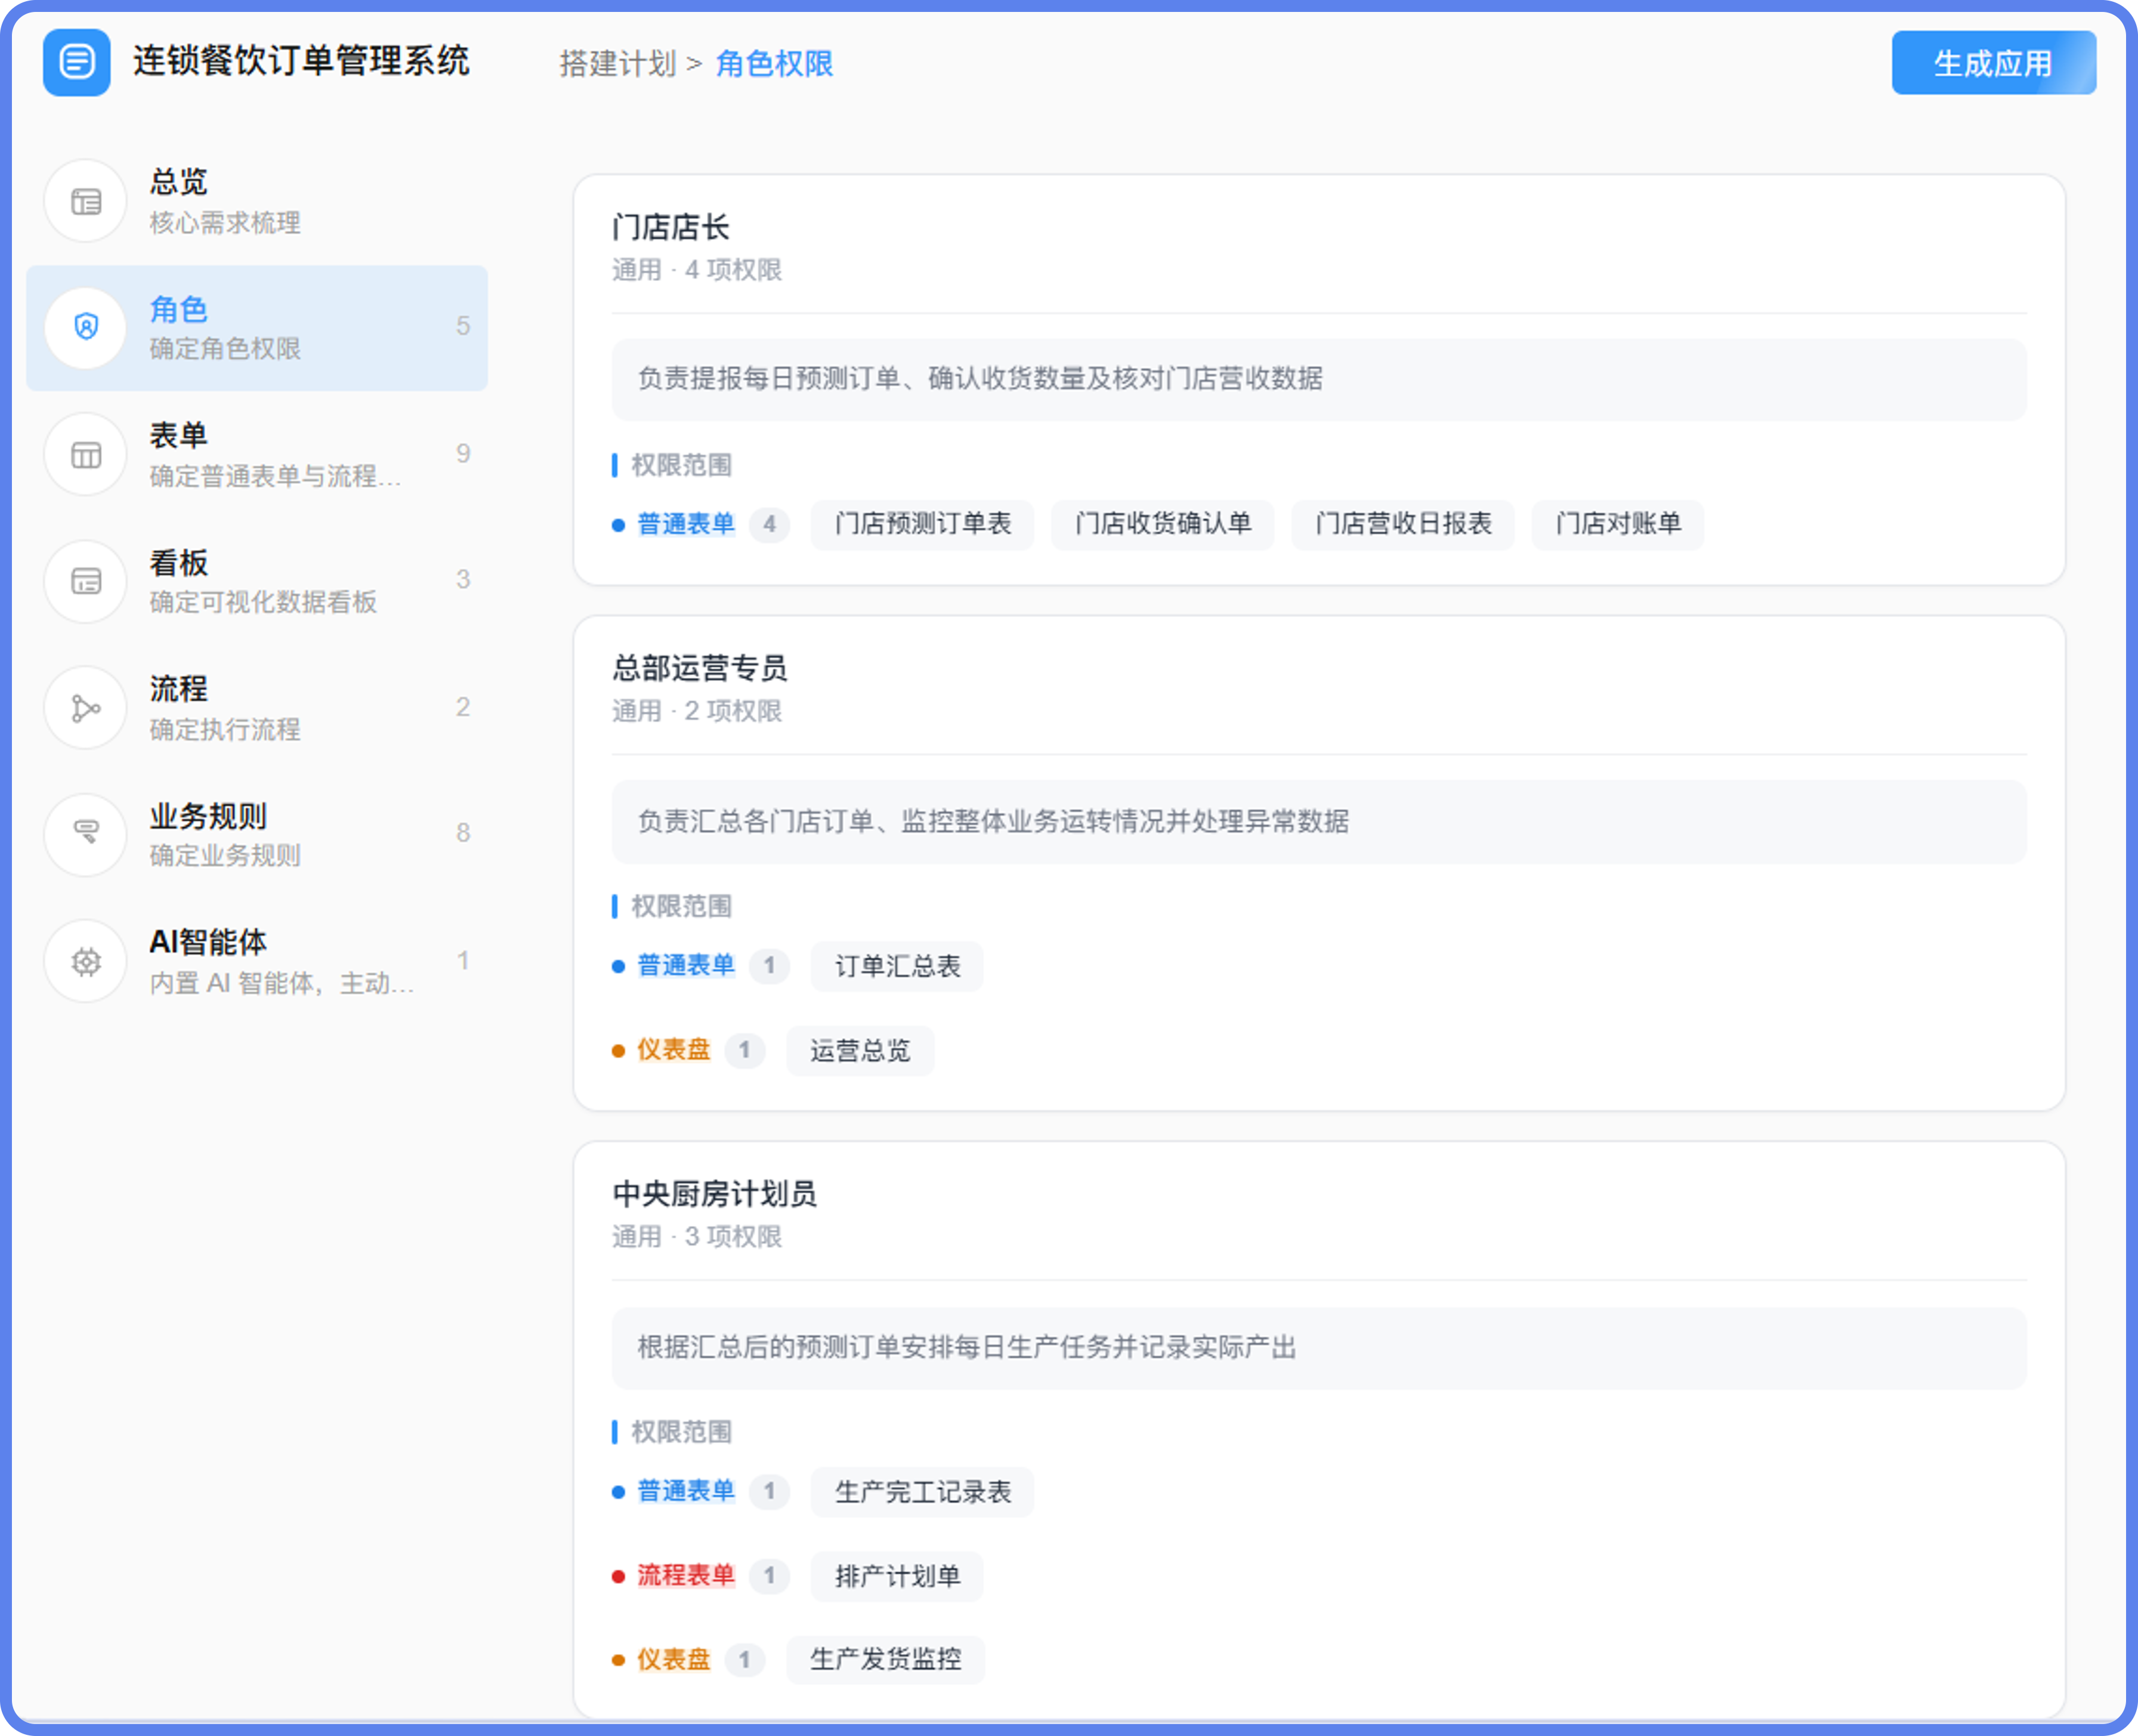
Task: Go to 搭建计划 breadcrumb link
Action: point(618,64)
